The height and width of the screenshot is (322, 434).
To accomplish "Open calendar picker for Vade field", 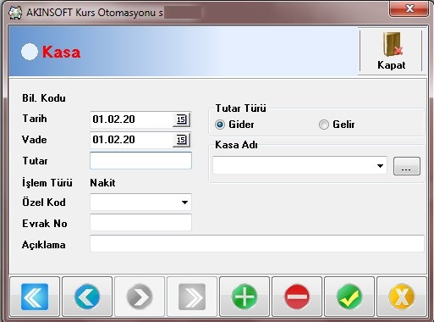I will click(x=181, y=140).
